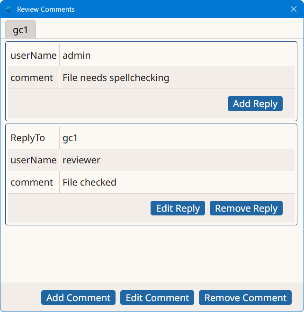This screenshot has width=304, height=312.
Task: Click the 'Review Comments' window title
Action: (46, 9)
